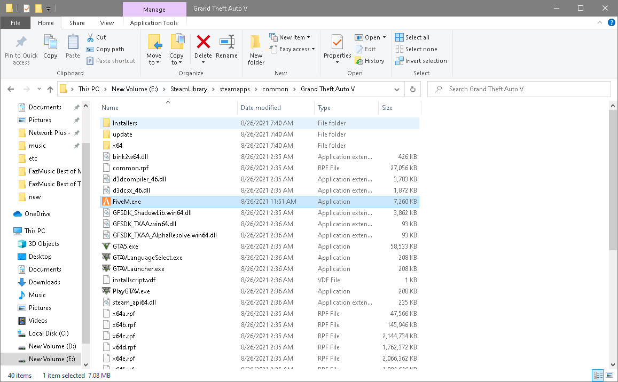Go back with the left arrow

point(11,90)
